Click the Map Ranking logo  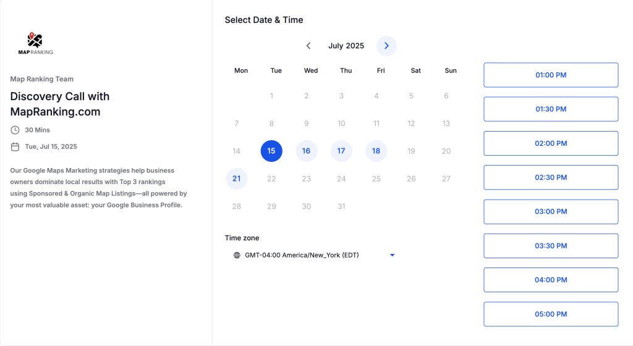tap(35, 44)
